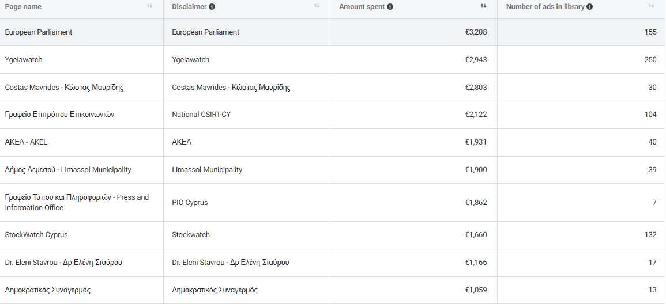Select ΑΚΕΛ - AKEL row
This screenshot has height=304, width=666.
click(333, 142)
